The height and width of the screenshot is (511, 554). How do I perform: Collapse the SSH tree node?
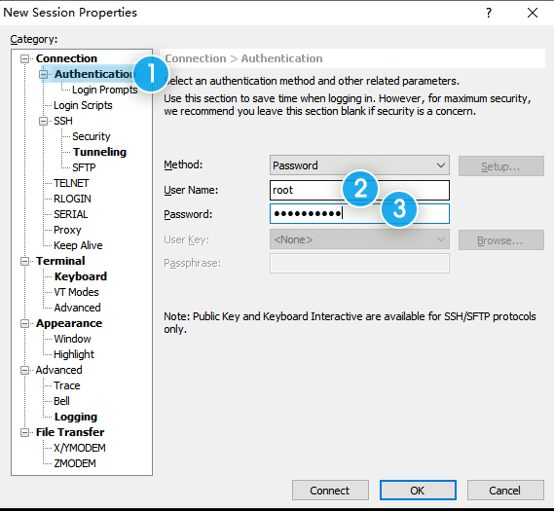pyautogui.click(x=43, y=121)
